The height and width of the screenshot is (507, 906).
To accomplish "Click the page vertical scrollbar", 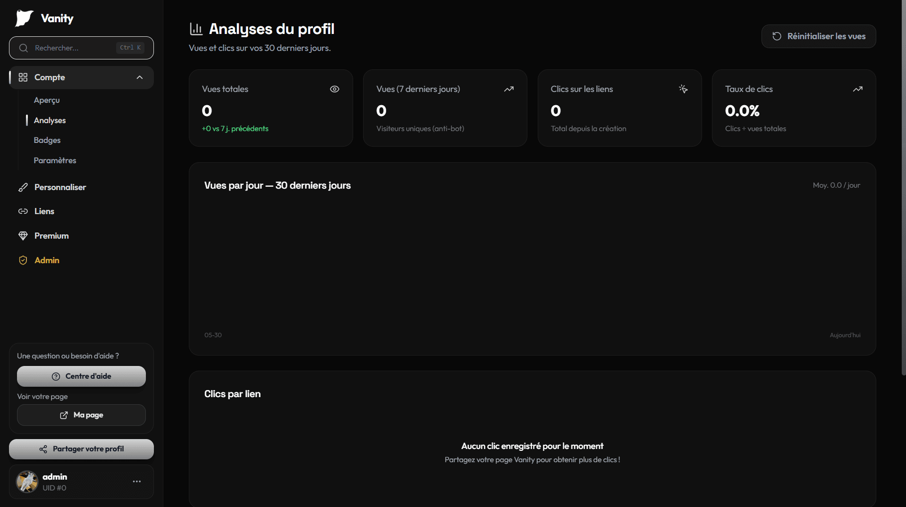I will (903, 189).
